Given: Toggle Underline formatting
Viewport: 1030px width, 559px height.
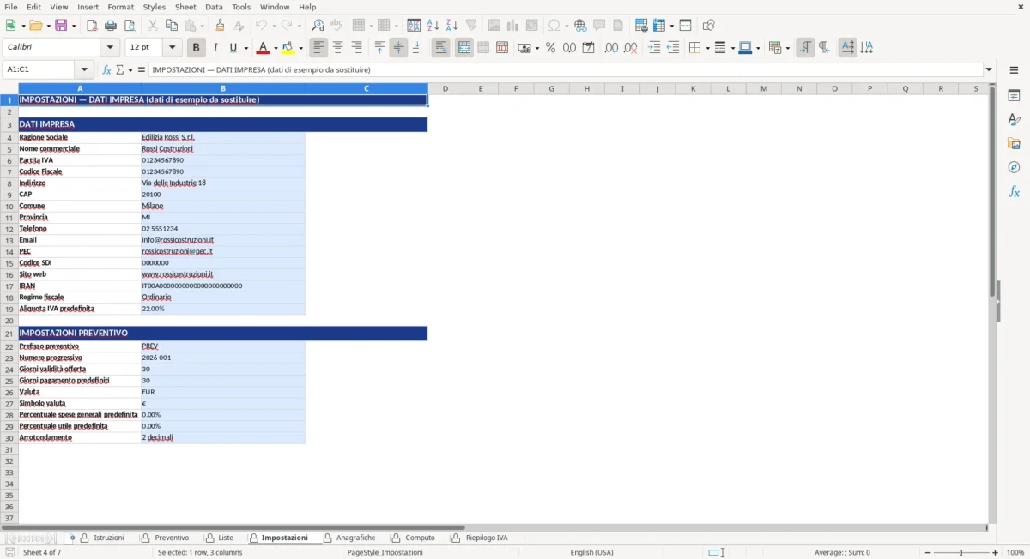Looking at the screenshot, I should pyautogui.click(x=233, y=48).
